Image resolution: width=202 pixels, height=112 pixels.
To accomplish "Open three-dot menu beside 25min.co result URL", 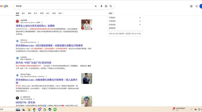I will pos(38,42).
